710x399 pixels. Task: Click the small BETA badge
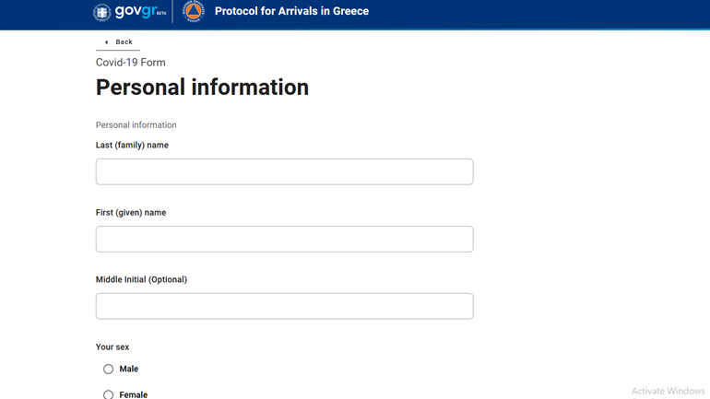[x=161, y=14]
